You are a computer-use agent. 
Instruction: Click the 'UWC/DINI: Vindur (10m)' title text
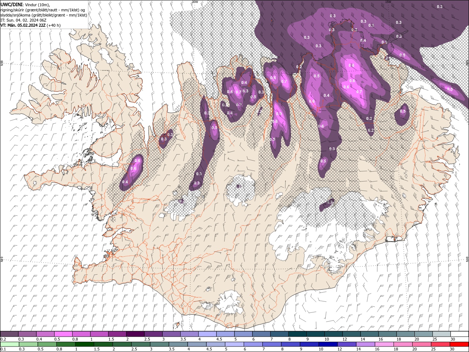[25, 4]
